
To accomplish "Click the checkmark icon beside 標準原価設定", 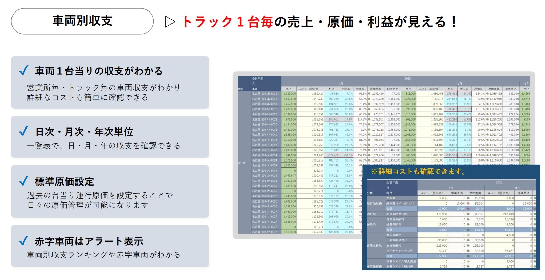I will click(24, 181).
